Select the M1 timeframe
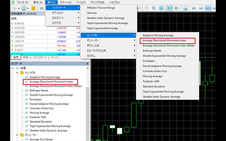The height and width of the screenshot is (141, 226). coord(194,8)
